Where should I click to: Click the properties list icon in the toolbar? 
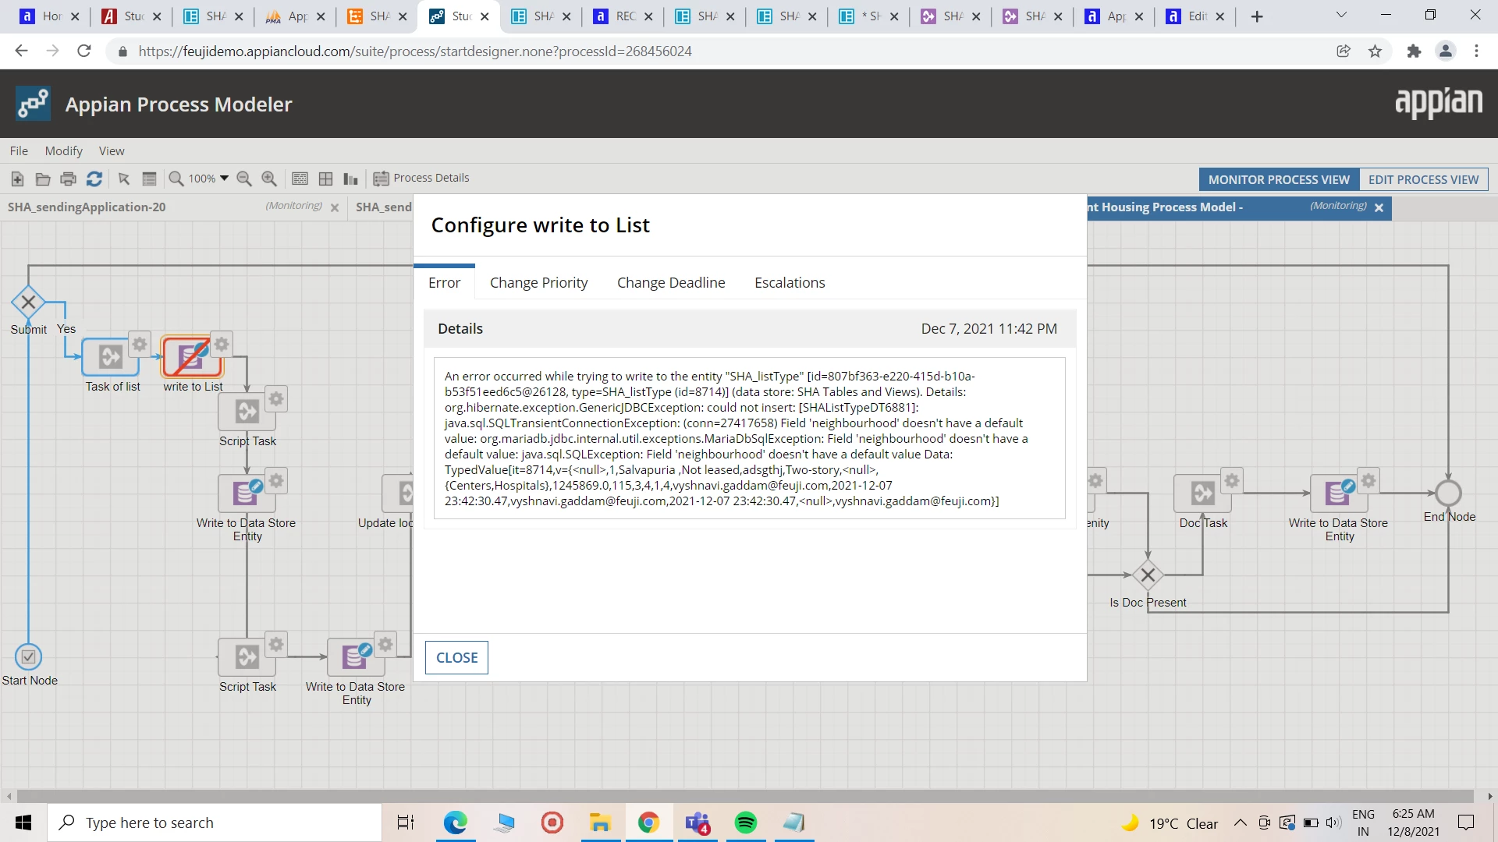[x=150, y=179]
